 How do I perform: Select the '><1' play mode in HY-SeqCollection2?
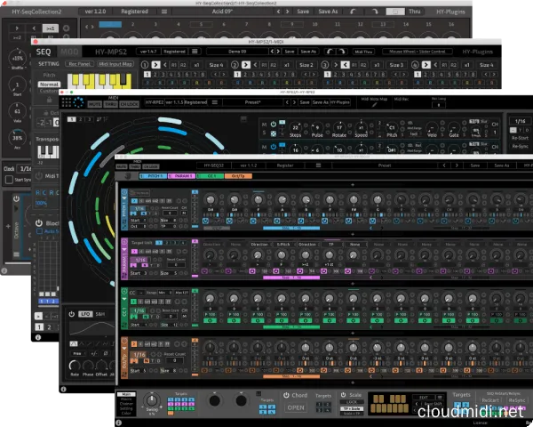pos(51,28)
